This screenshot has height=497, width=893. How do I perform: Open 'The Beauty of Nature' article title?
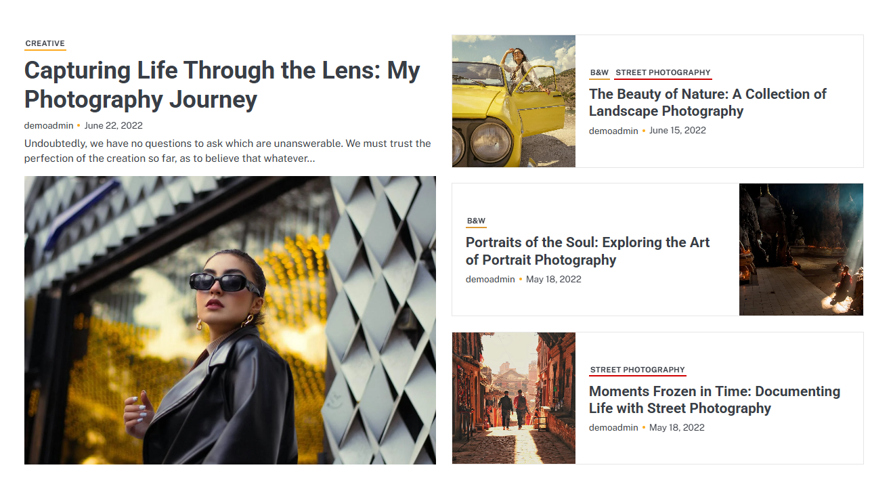coord(707,102)
